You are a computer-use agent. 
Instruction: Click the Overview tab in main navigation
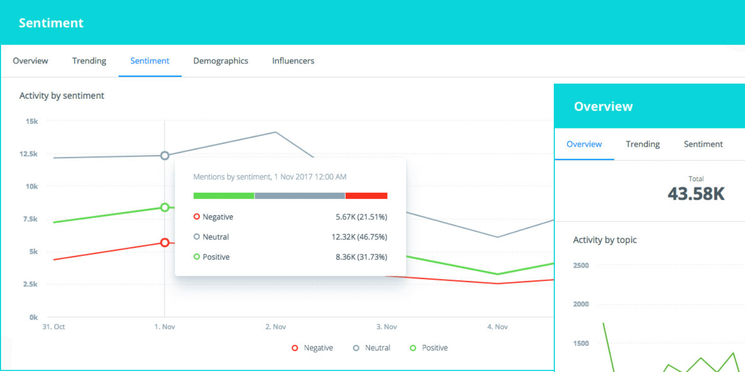pyautogui.click(x=30, y=61)
